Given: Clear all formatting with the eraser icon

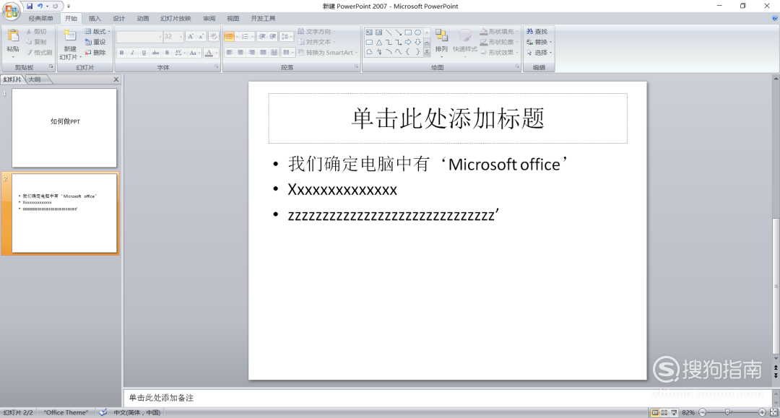Looking at the screenshot, I should 213,36.
